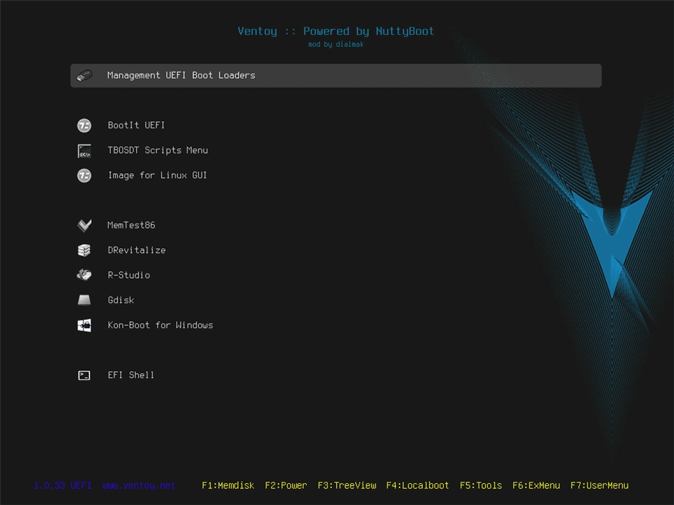Click the Image for Linux GUI icon
The image size is (674, 505).
pyautogui.click(x=84, y=175)
